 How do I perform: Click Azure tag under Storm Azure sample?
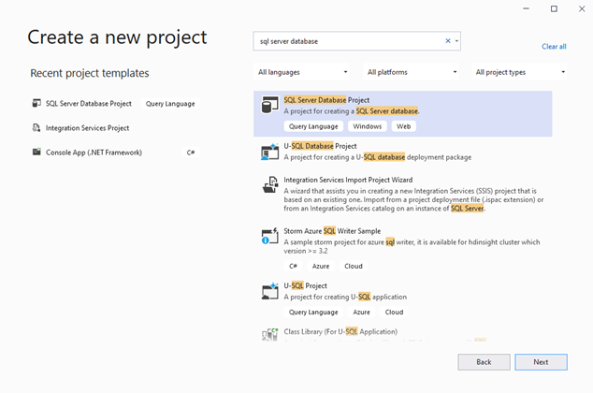click(x=320, y=267)
